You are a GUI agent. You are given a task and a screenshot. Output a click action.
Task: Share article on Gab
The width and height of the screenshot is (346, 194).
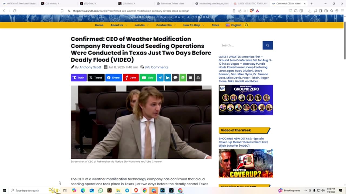pyautogui.click(x=148, y=78)
